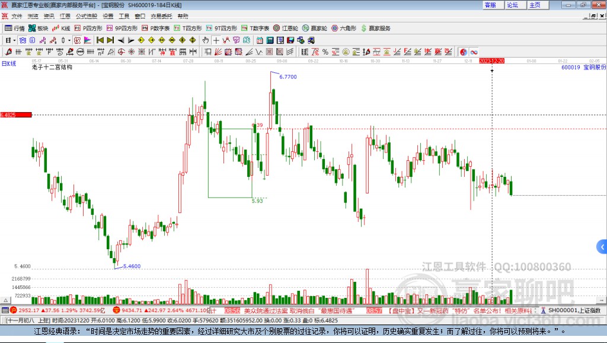Toggle the blue infinity symbol icon
The image size is (607, 343).
tap(474, 52)
